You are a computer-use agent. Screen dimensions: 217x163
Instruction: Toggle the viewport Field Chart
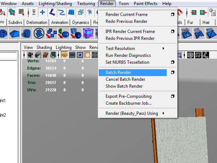coord(95,55)
